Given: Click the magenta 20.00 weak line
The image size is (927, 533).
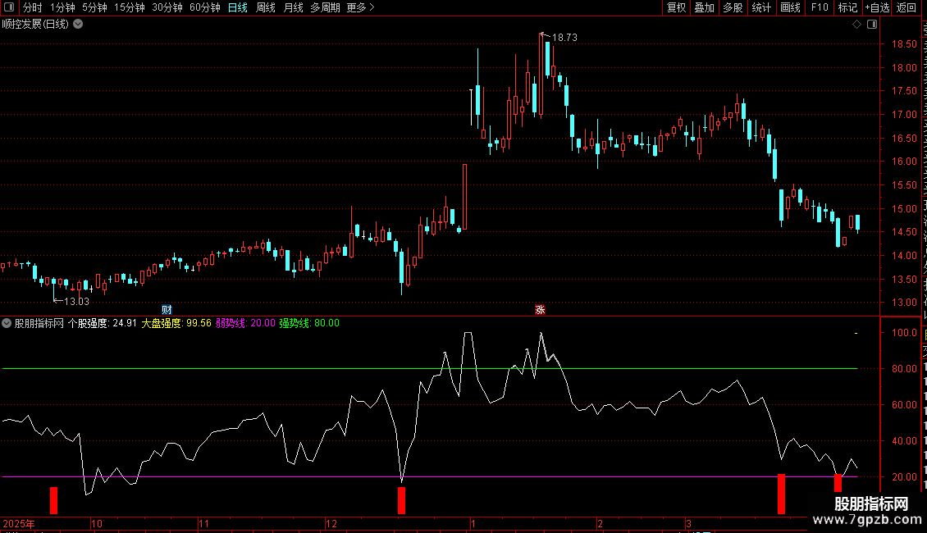Looking at the screenshot, I should tap(430, 477).
